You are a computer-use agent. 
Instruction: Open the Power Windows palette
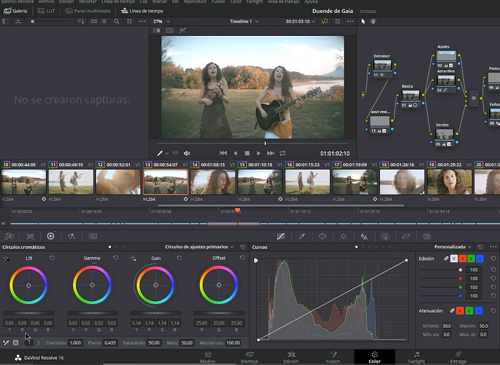(323, 236)
